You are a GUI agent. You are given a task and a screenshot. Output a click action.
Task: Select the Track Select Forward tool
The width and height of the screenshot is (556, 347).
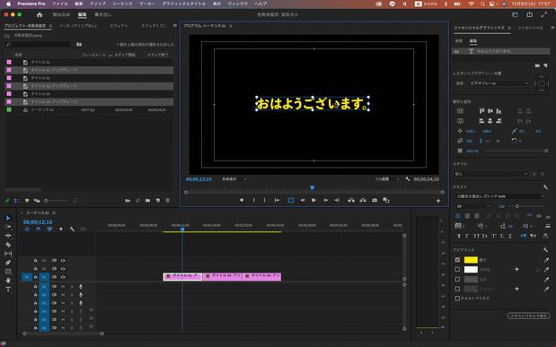click(8, 227)
